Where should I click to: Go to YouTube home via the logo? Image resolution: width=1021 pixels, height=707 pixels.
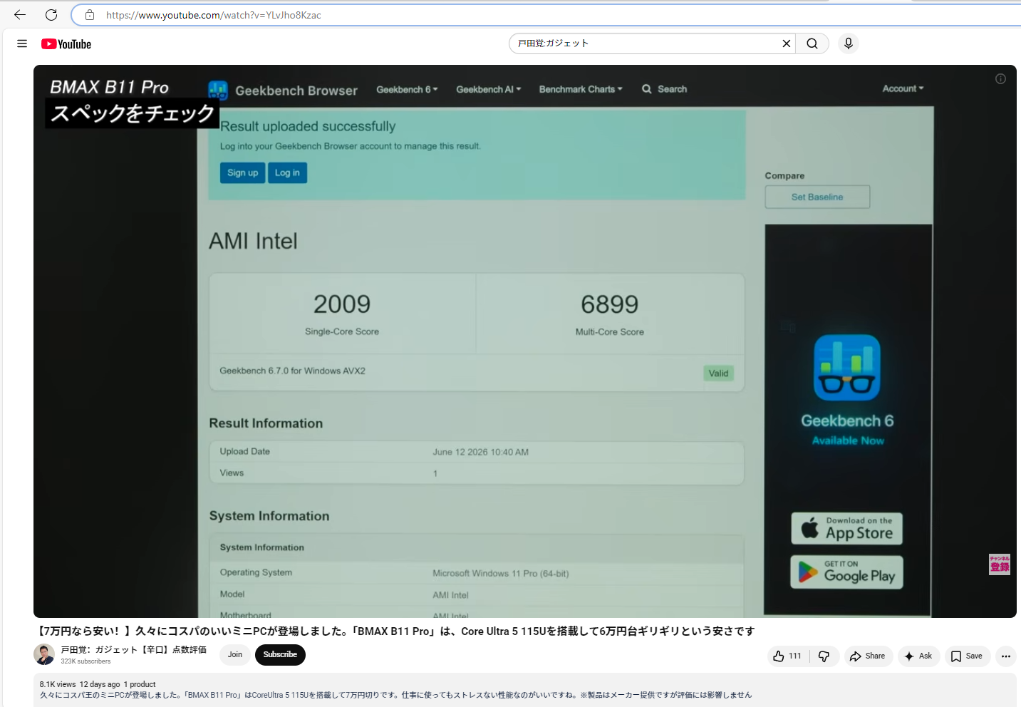tap(66, 44)
